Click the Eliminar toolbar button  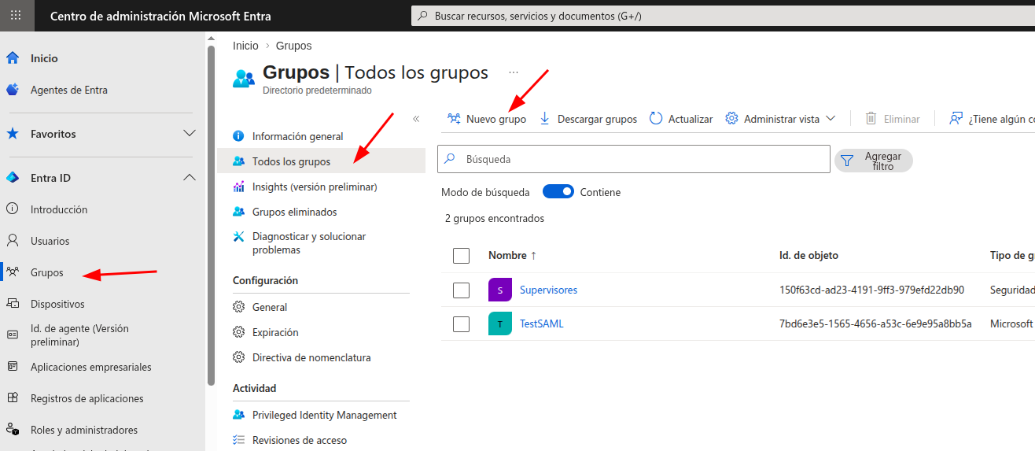[x=893, y=119]
